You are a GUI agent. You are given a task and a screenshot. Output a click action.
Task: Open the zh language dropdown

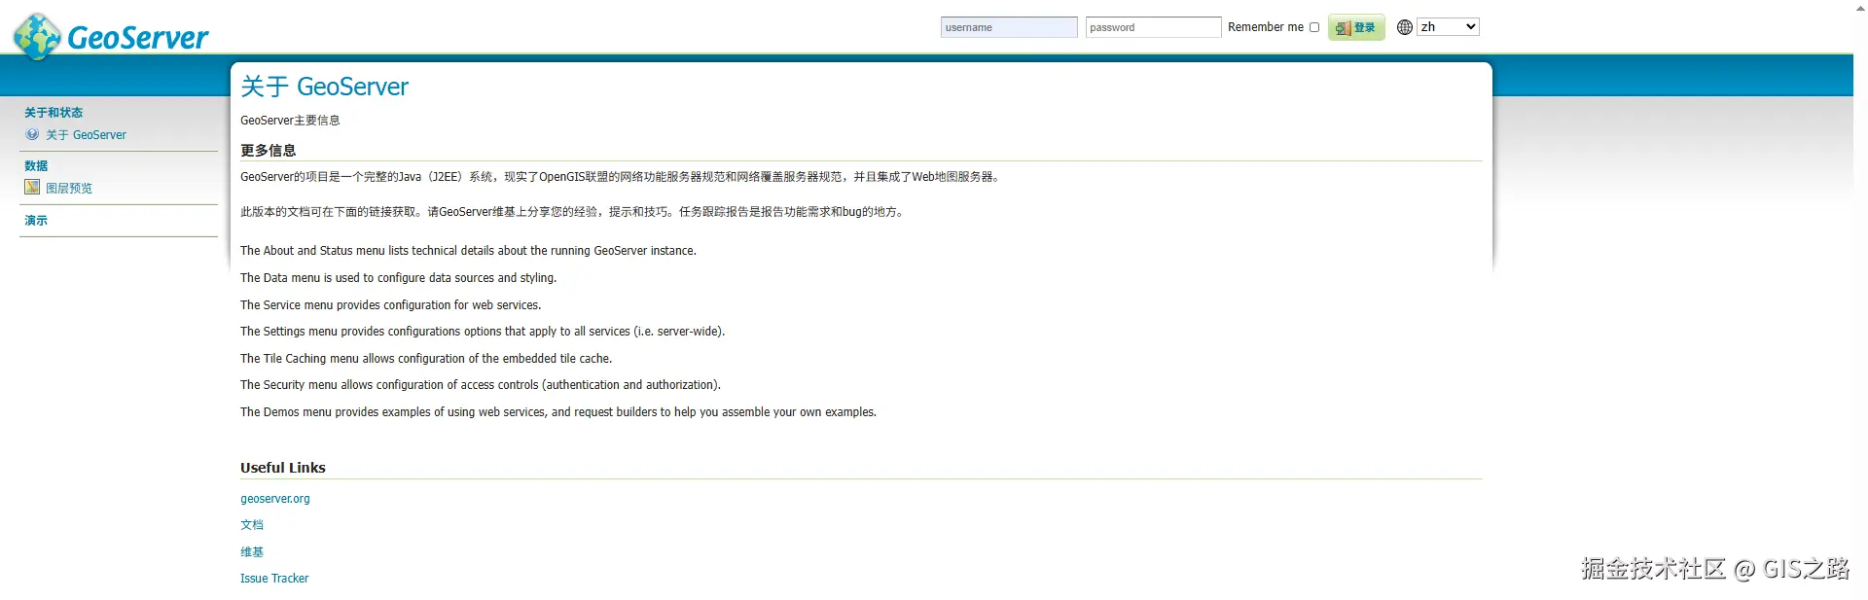pyautogui.click(x=1448, y=27)
